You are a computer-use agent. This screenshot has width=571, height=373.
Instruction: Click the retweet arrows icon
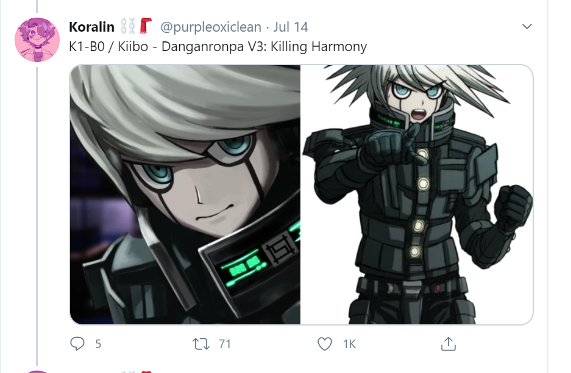[x=201, y=344]
